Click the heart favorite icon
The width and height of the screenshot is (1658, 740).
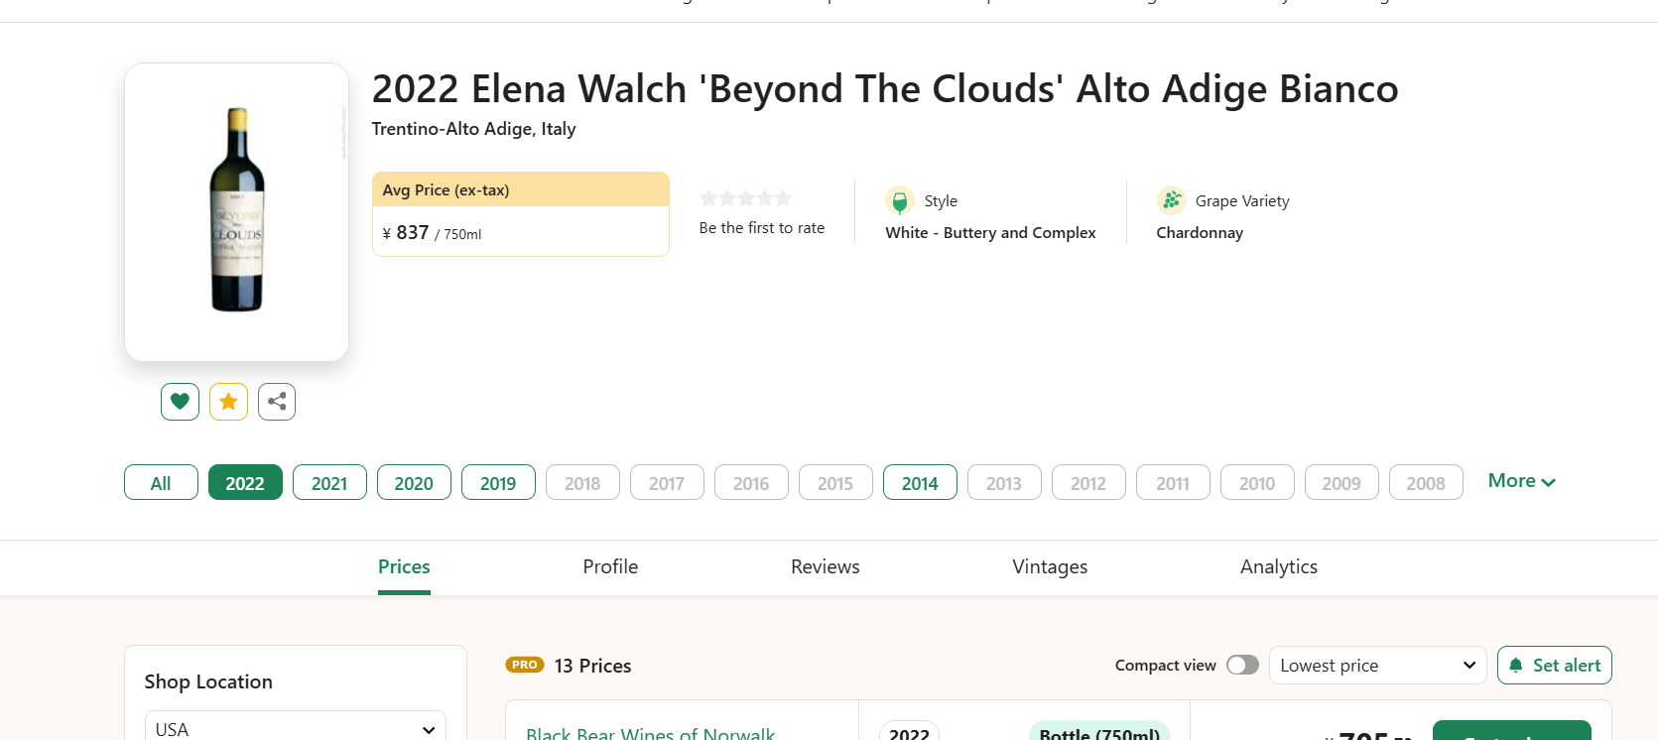(x=180, y=402)
